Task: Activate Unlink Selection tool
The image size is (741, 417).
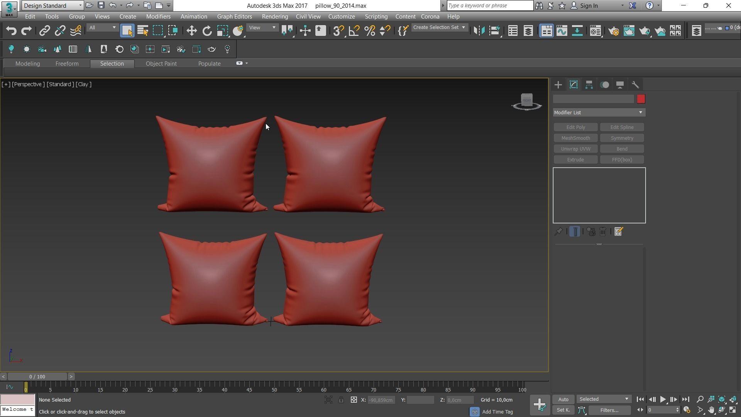Action: tap(60, 31)
